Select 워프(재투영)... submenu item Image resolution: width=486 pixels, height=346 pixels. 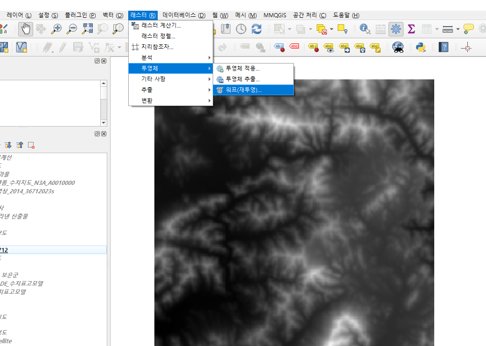click(253, 90)
